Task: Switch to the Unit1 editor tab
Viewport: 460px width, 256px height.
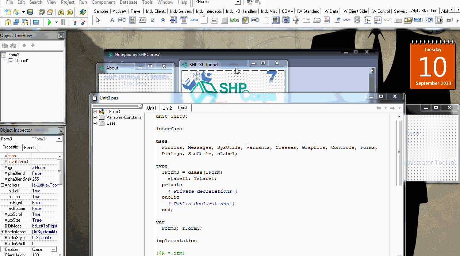Action: click(x=152, y=108)
